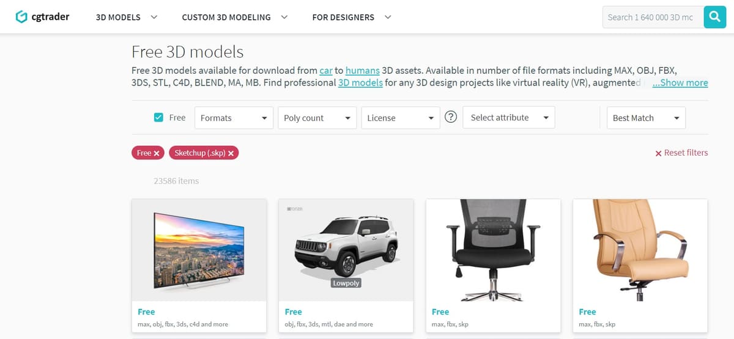Click the question mark help icon
Screen dimensions: 734x339
click(451, 117)
